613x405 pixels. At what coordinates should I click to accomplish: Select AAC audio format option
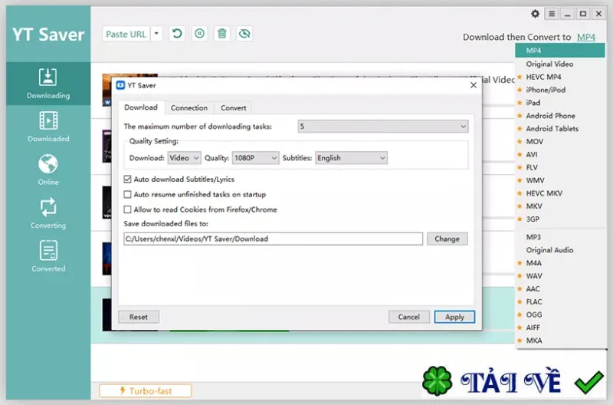(560, 288)
